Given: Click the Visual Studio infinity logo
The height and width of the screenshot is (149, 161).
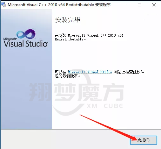Looking at the screenshot, I should (x=26, y=34).
